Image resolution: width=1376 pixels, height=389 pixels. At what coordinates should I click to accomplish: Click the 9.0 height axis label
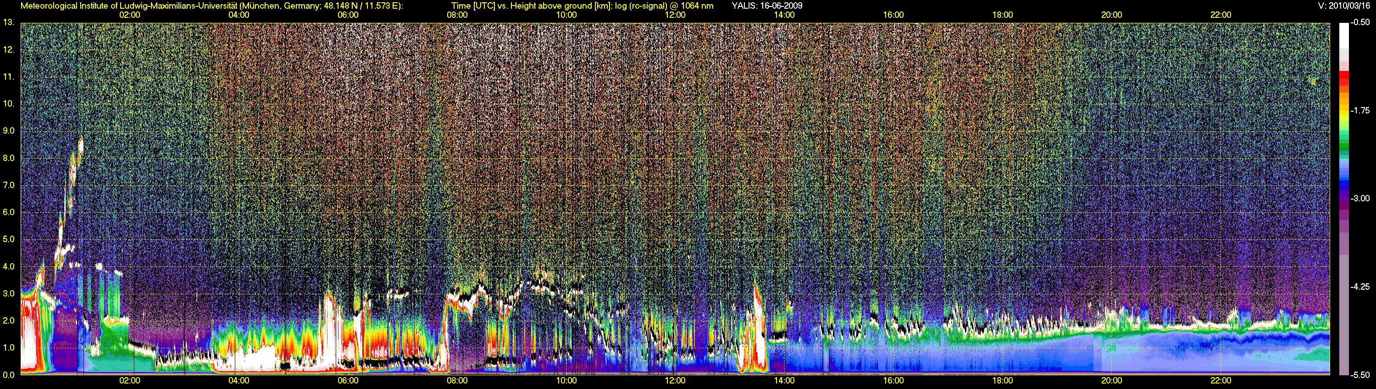click(8, 130)
